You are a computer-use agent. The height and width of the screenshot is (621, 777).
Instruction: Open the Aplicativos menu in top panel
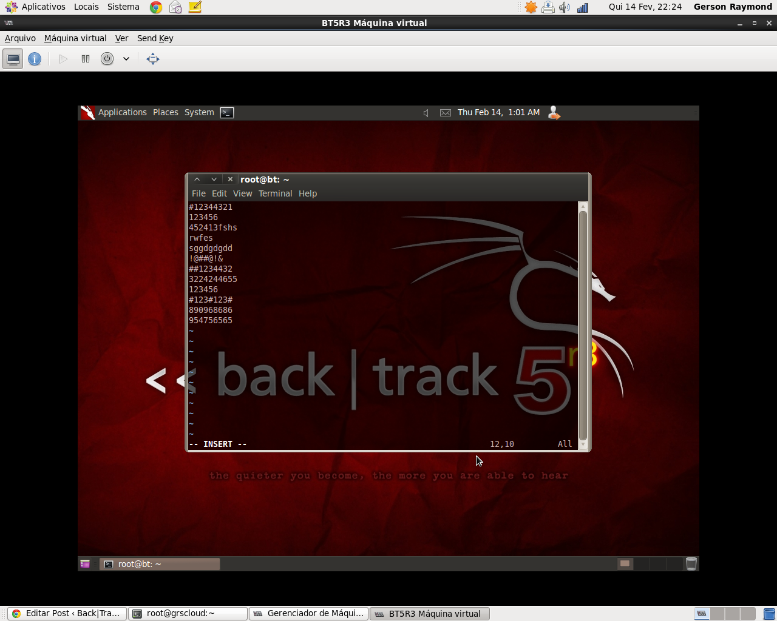[35, 7]
